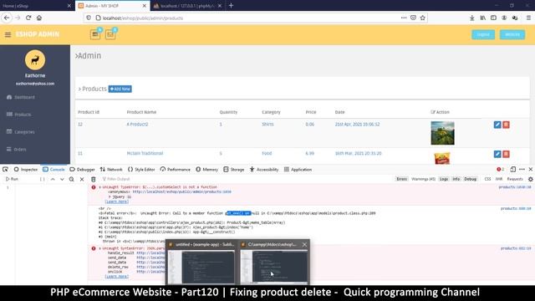Open a new browser tab
535x301 pixels.
point(231,6)
